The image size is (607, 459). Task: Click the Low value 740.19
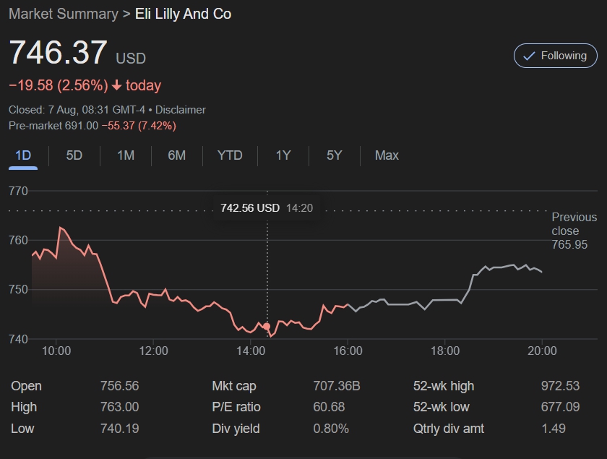pos(120,429)
